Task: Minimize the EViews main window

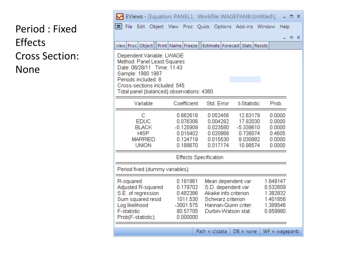Action: tap(285, 16)
